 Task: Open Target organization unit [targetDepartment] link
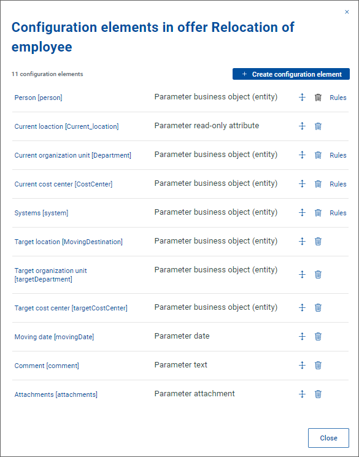click(x=50, y=275)
